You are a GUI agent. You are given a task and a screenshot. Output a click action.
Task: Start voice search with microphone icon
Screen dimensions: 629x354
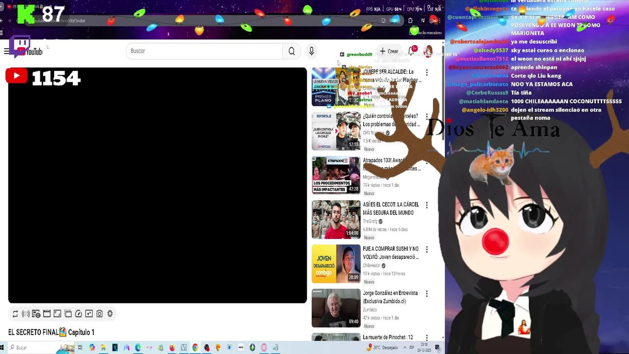pos(311,51)
